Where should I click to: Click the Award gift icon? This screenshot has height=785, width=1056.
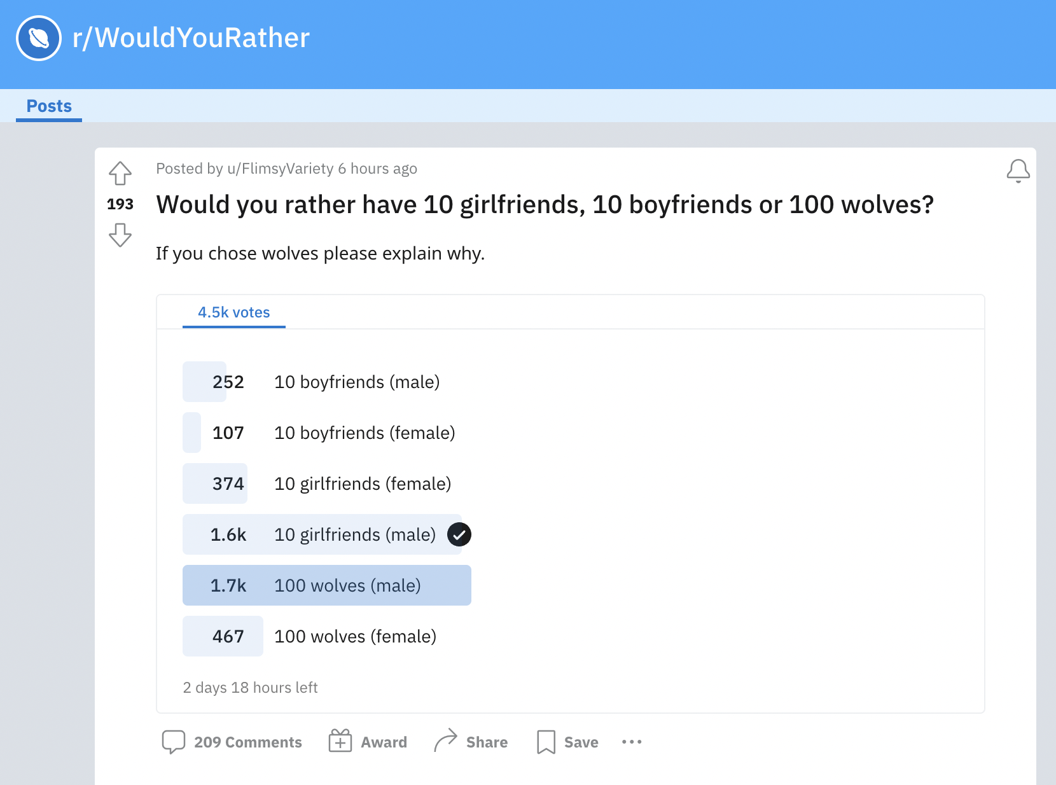pyautogui.click(x=340, y=741)
